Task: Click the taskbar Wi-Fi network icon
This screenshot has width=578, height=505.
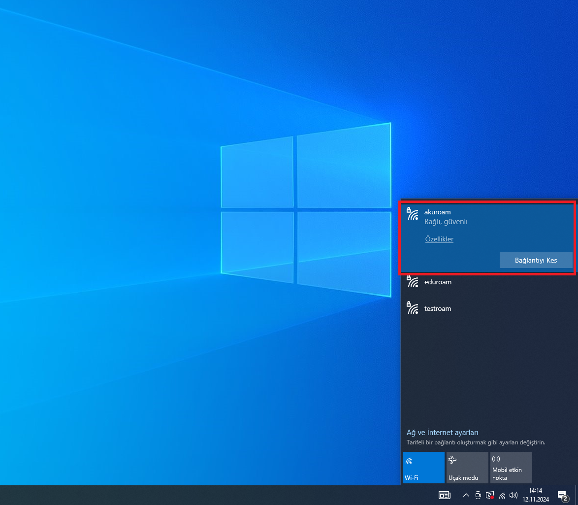Action: (x=502, y=495)
